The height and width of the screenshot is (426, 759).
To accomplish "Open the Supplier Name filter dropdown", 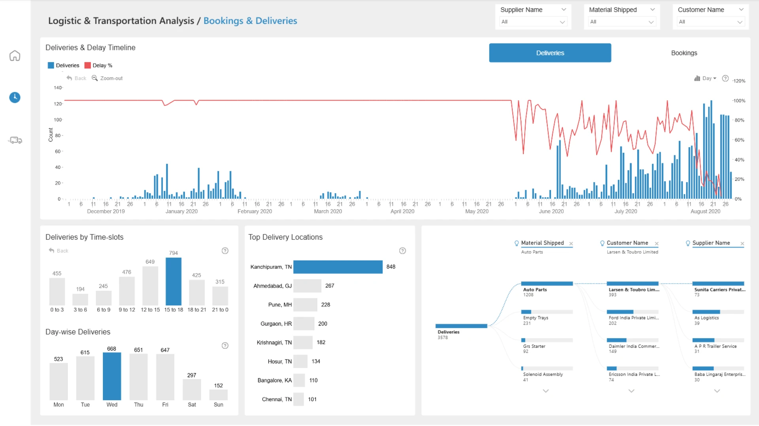I will pyautogui.click(x=533, y=22).
